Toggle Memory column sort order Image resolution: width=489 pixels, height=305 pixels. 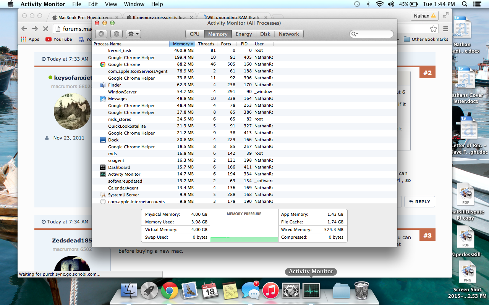tap(182, 44)
